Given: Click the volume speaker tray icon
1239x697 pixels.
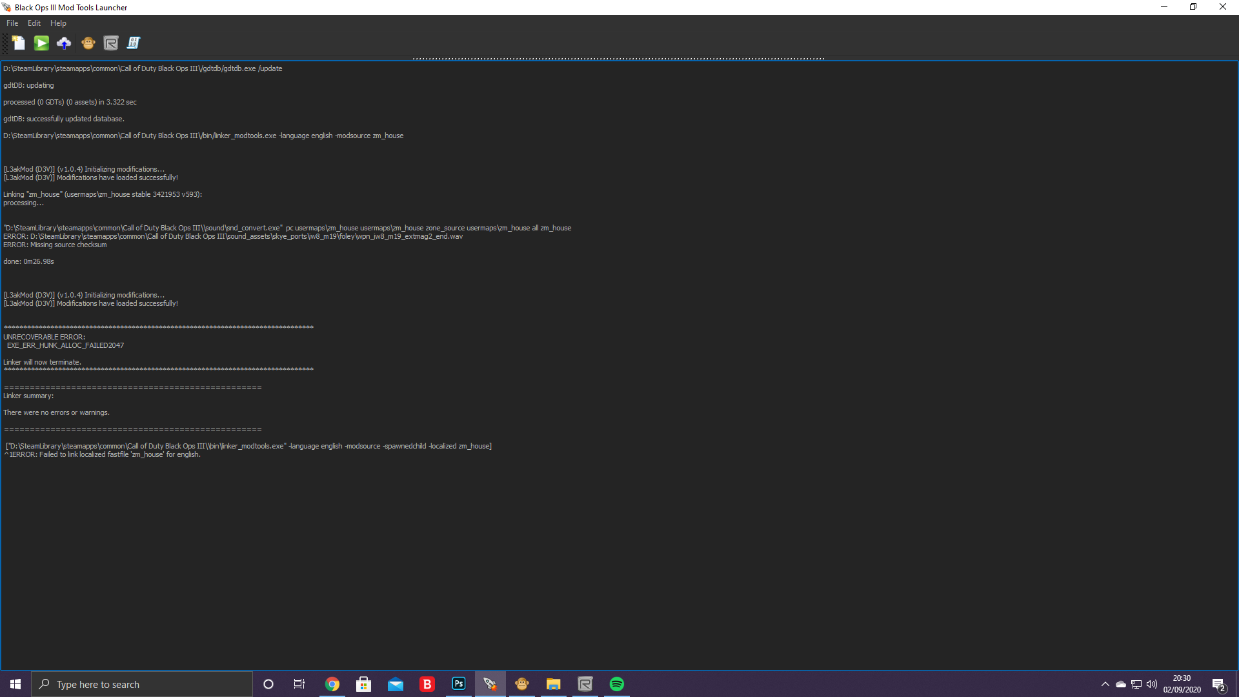Looking at the screenshot, I should (x=1152, y=684).
